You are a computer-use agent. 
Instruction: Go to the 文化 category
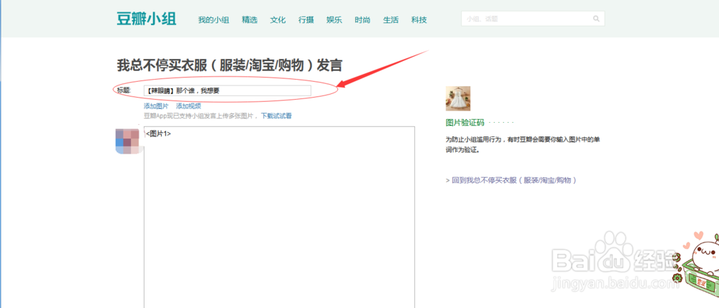coord(278,20)
